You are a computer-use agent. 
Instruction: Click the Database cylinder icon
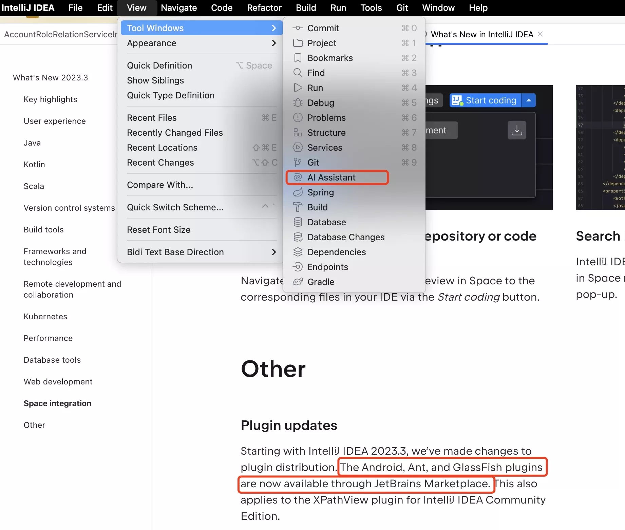click(298, 222)
